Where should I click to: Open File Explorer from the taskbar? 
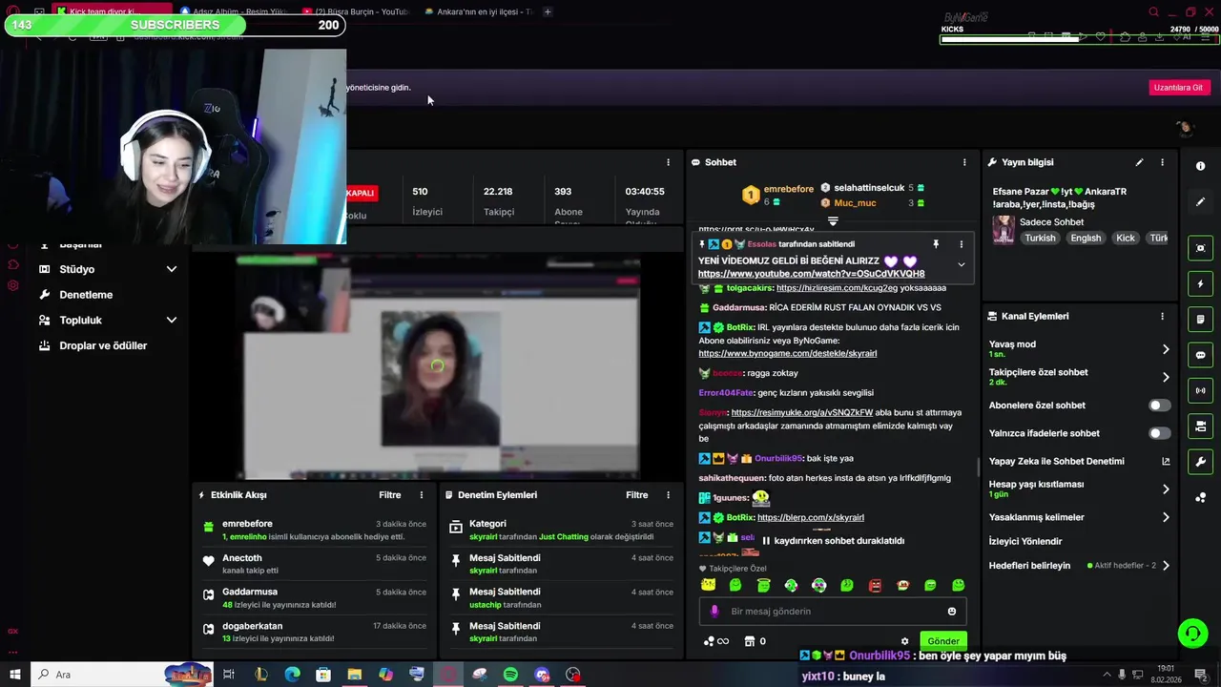[x=354, y=675]
